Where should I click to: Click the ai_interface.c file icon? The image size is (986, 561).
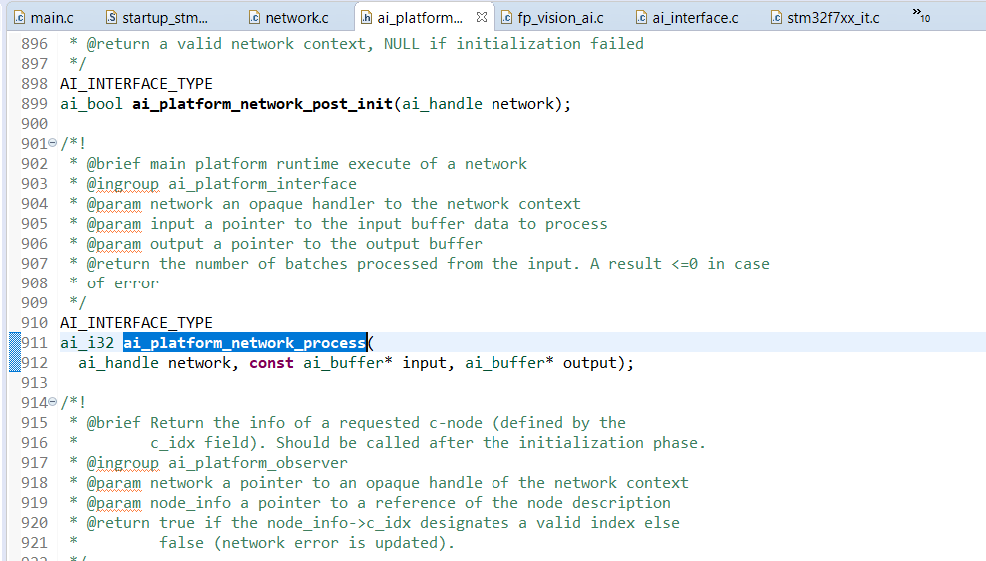click(x=641, y=18)
